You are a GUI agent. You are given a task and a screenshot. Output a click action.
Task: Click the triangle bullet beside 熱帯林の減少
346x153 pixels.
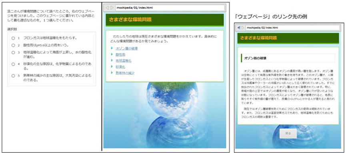pos(112,73)
